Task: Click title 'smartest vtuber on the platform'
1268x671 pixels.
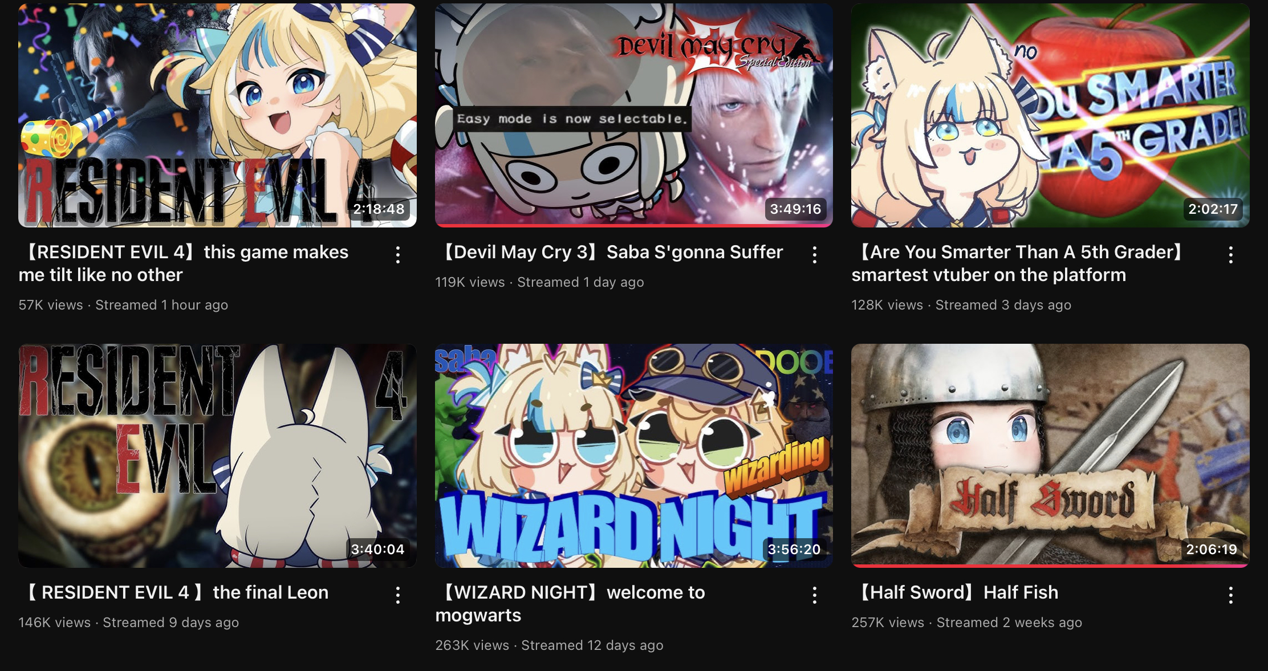Action: click(989, 275)
